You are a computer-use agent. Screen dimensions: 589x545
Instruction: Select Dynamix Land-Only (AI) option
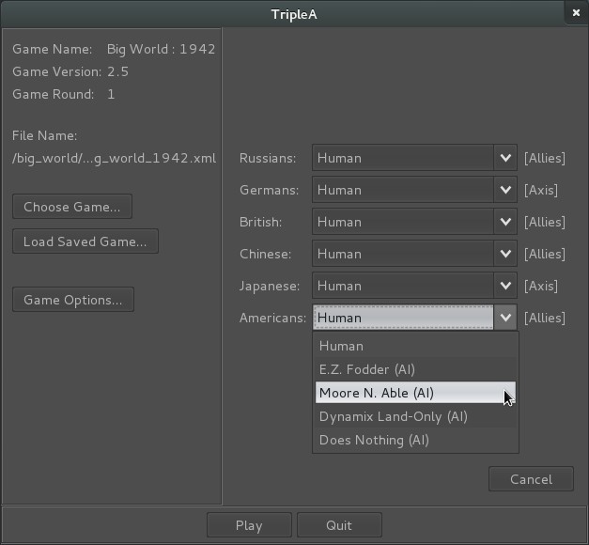pos(415,416)
